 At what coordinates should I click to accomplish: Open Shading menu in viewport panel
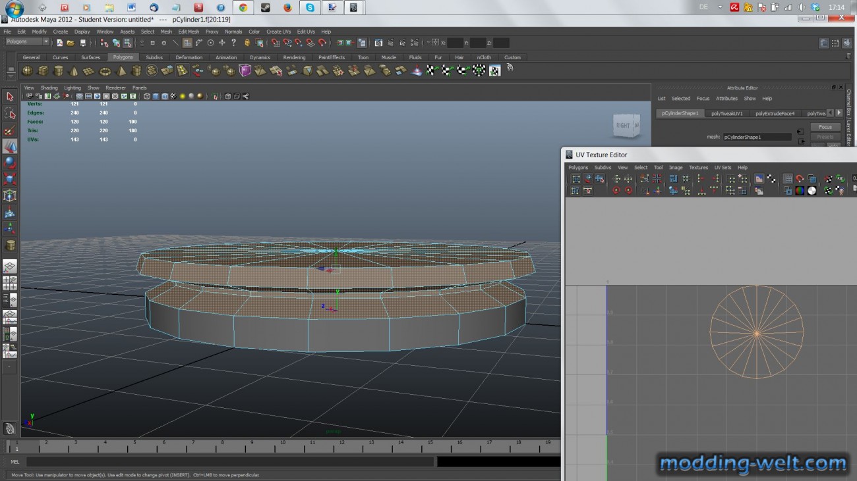tap(49, 88)
